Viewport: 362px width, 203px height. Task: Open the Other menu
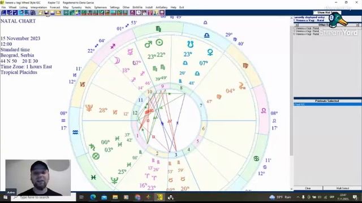[126, 7]
